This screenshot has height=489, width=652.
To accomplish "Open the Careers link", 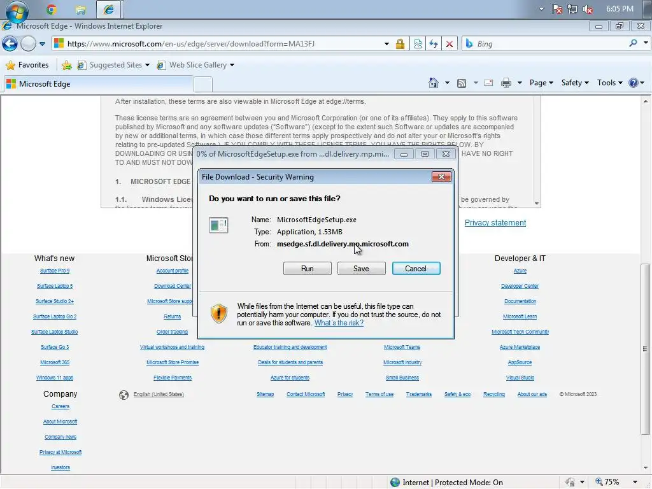I will 60,407.
